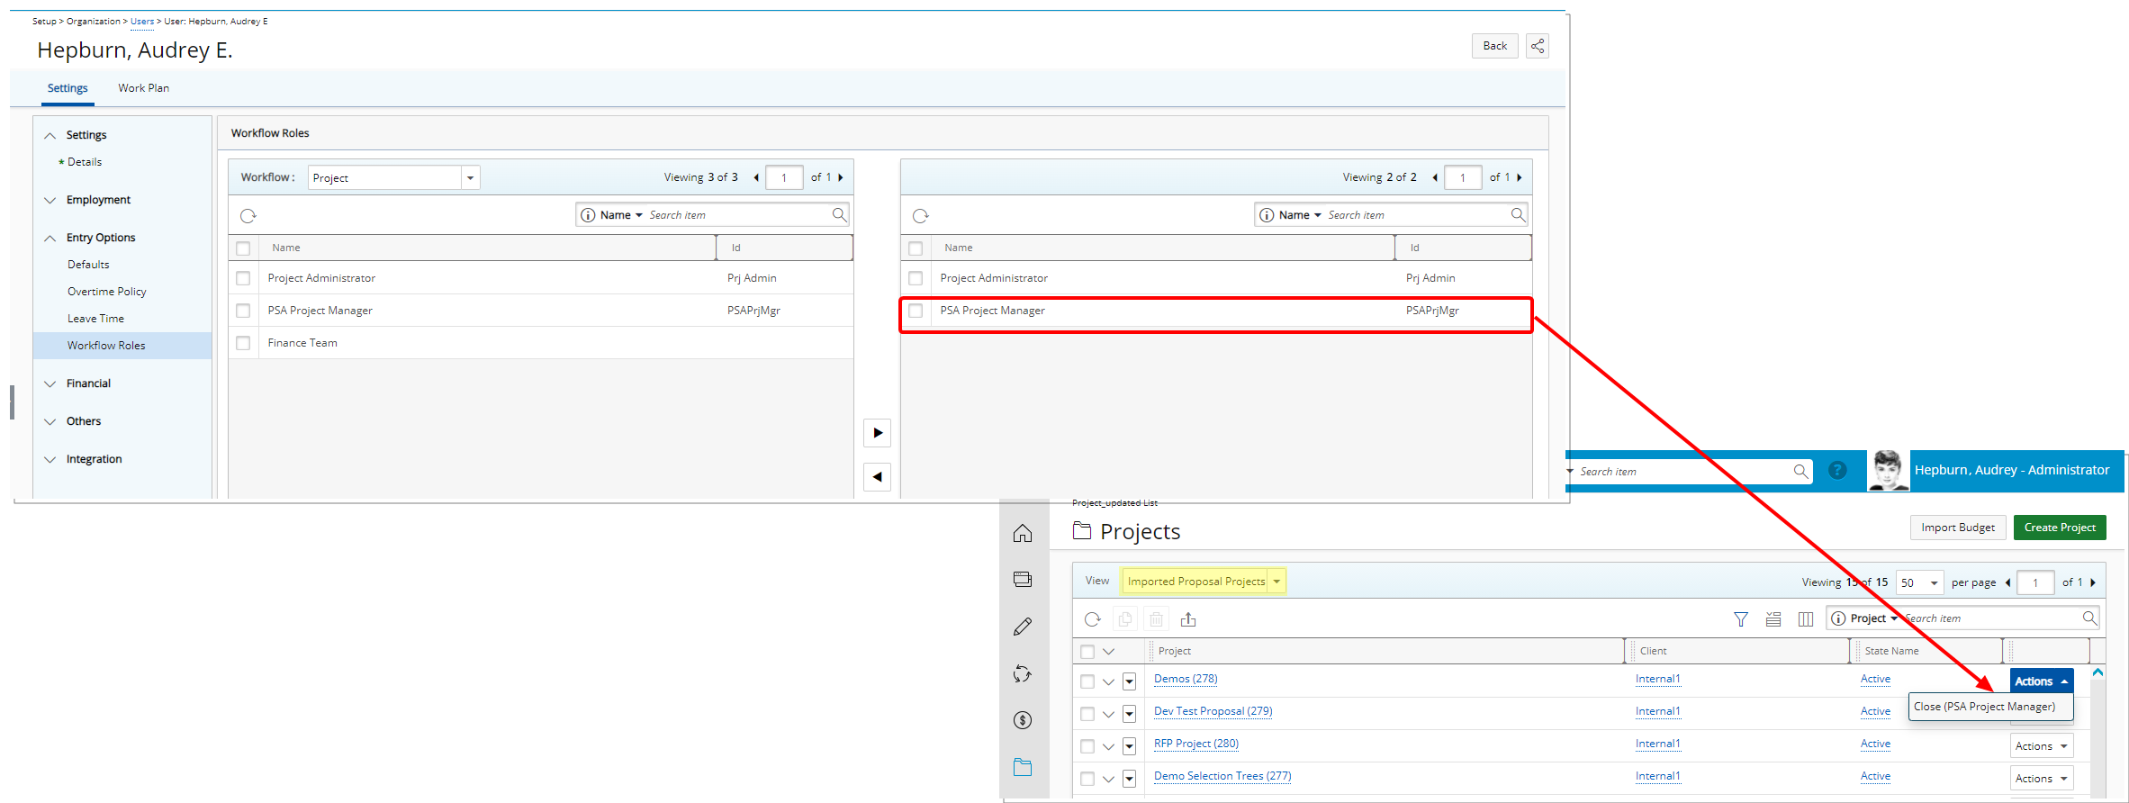
Task: Select the Settings tab
Action: [x=68, y=88]
